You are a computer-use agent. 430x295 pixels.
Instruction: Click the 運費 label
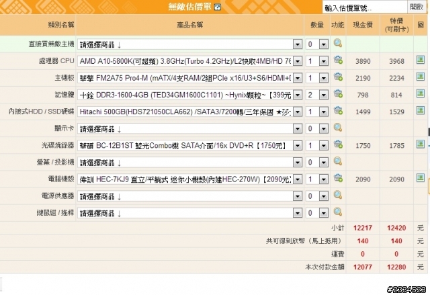[x=337, y=254]
